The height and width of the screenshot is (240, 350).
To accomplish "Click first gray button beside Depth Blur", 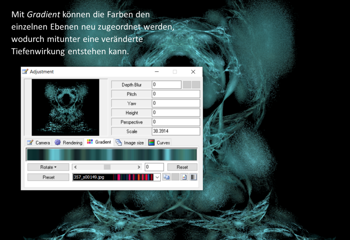I will 187,85.
